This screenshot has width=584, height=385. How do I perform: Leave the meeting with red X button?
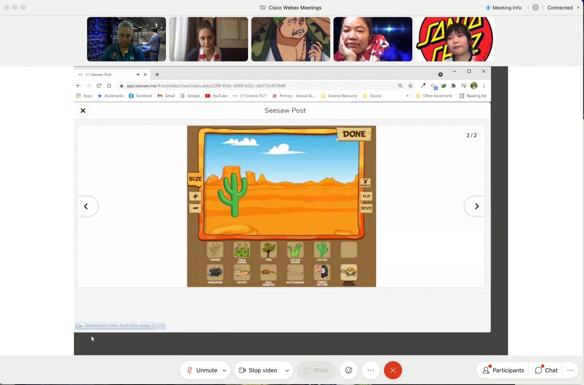(393, 370)
